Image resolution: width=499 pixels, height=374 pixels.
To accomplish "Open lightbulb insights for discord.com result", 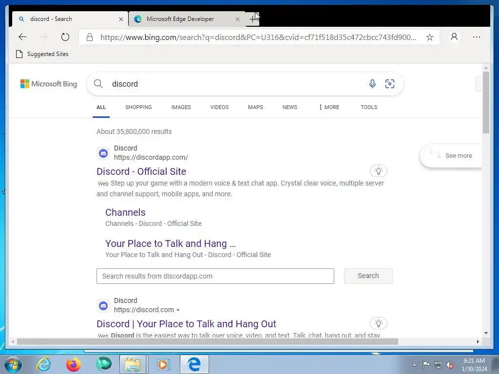I will click(x=378, y=323).
